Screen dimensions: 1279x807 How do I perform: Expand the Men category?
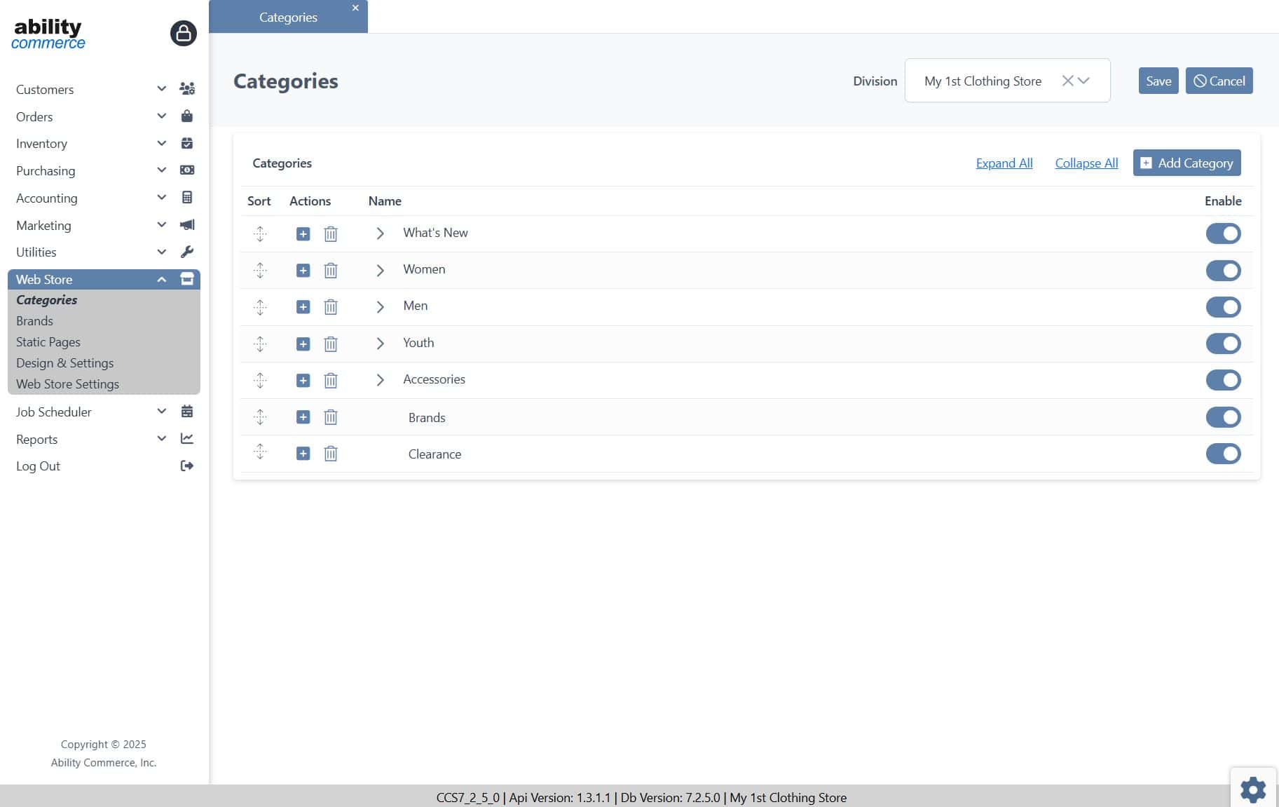[x=381, y=306]
